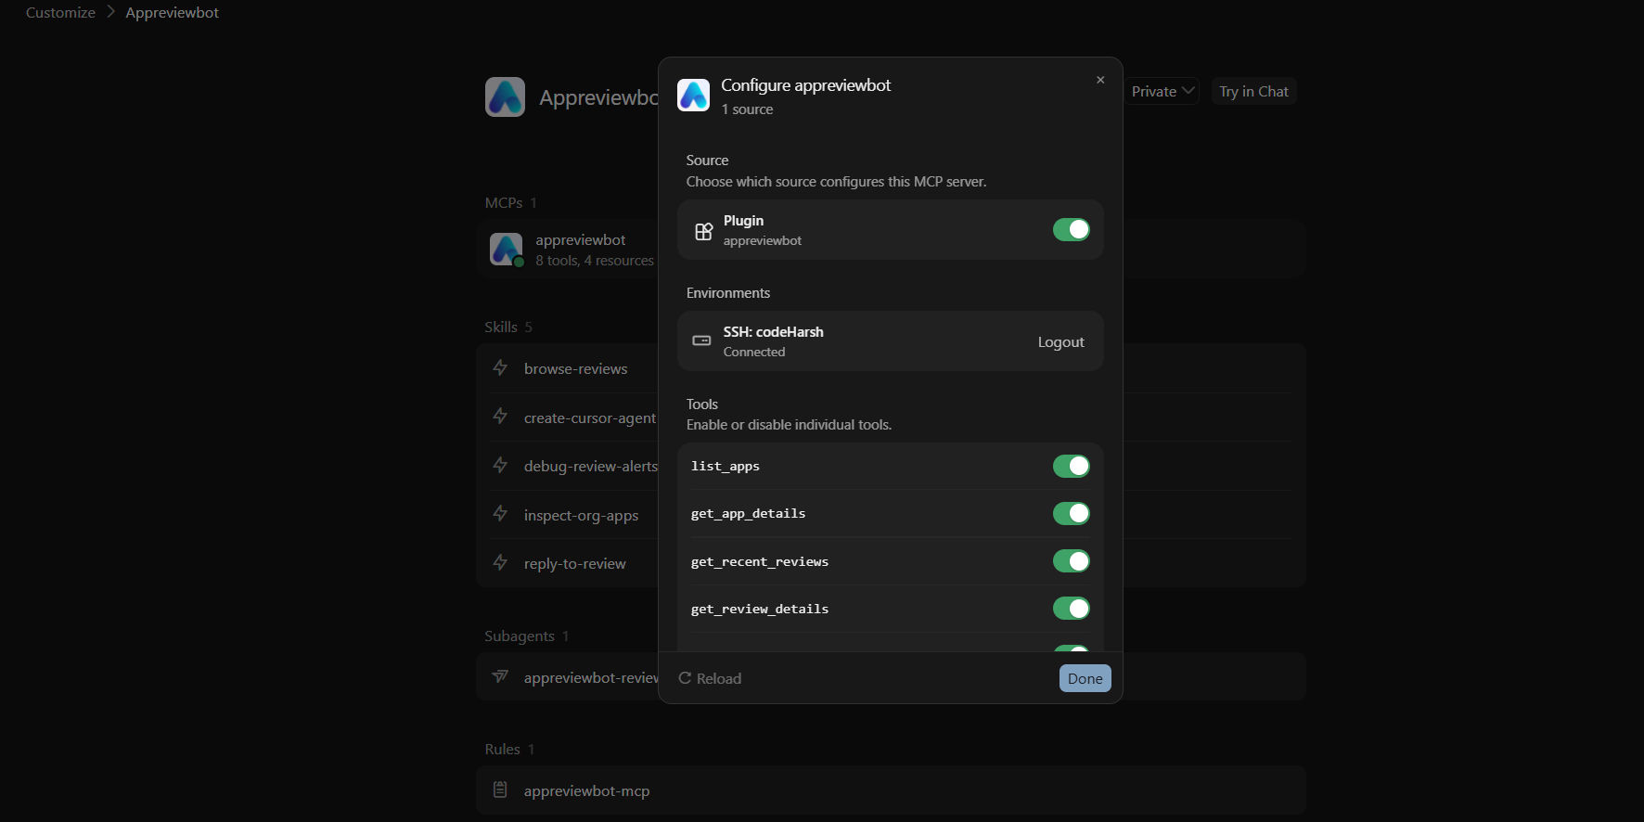
Task: Click the create-cursor-agent skill lightning icon
Action: [x=500, y=416]
